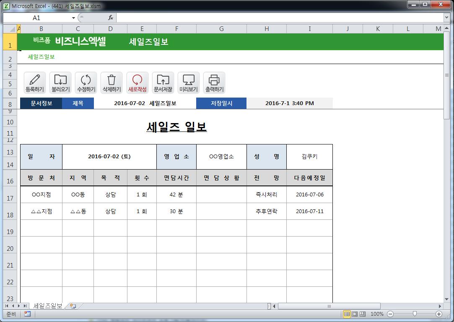This screenshot has width=454, height=322.
Task: Open the Name Box dropdown arrow
Action: tap(73, 18)
